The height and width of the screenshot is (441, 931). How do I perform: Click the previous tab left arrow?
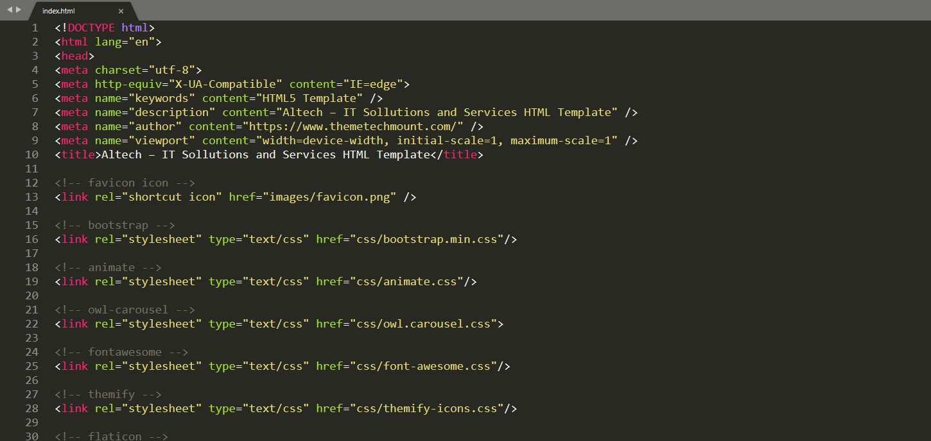click(x=10, y=10)
